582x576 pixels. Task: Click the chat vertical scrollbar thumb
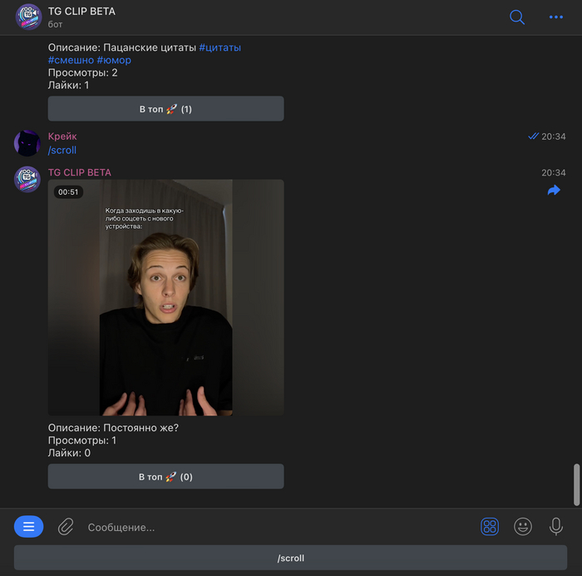[x=577, y=484]
